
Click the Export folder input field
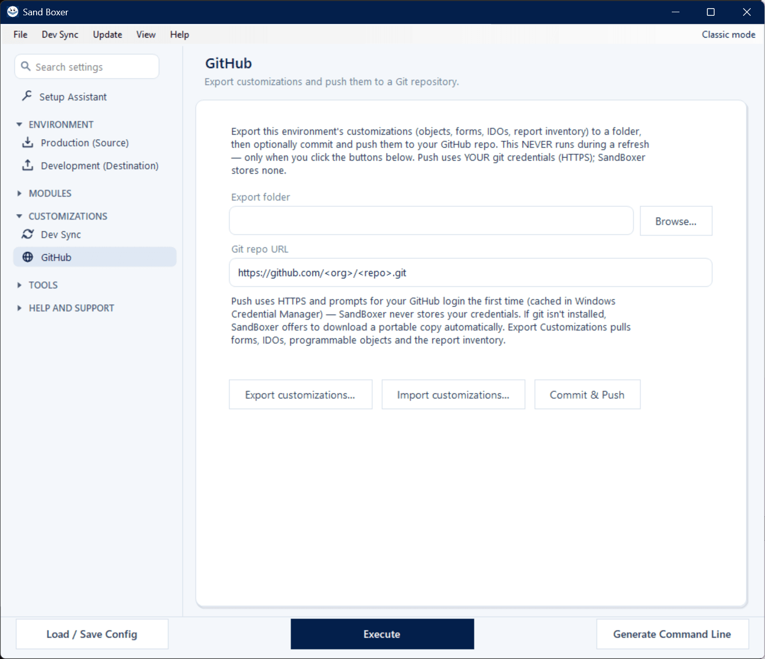click(431, 221)
